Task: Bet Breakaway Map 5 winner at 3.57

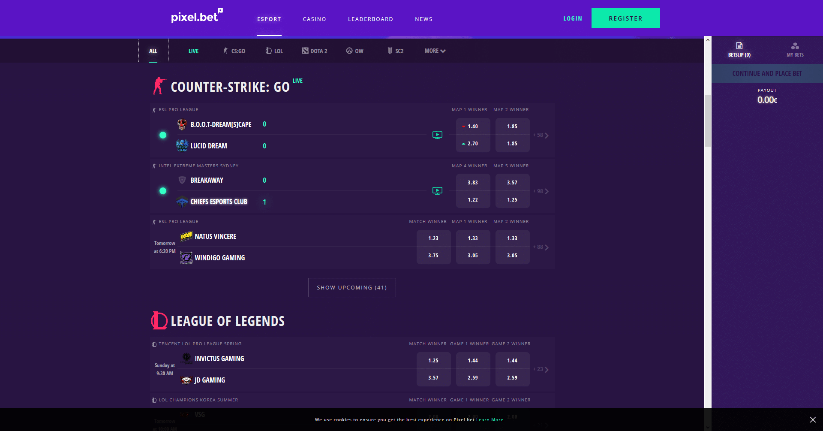Action: tap(512, 183)
